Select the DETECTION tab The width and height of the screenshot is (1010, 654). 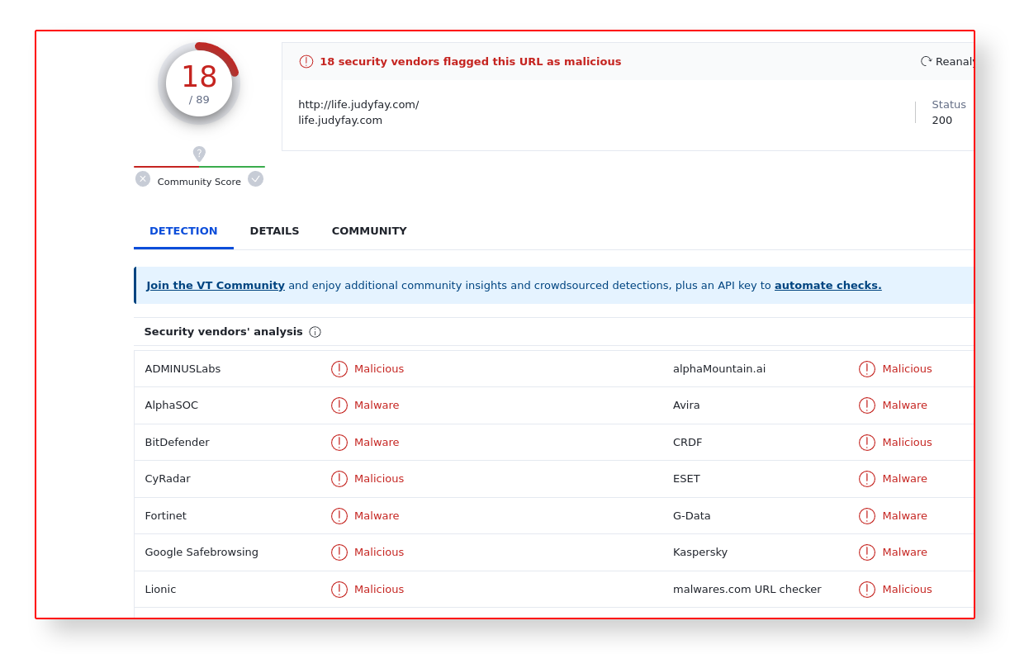(183, 231)
